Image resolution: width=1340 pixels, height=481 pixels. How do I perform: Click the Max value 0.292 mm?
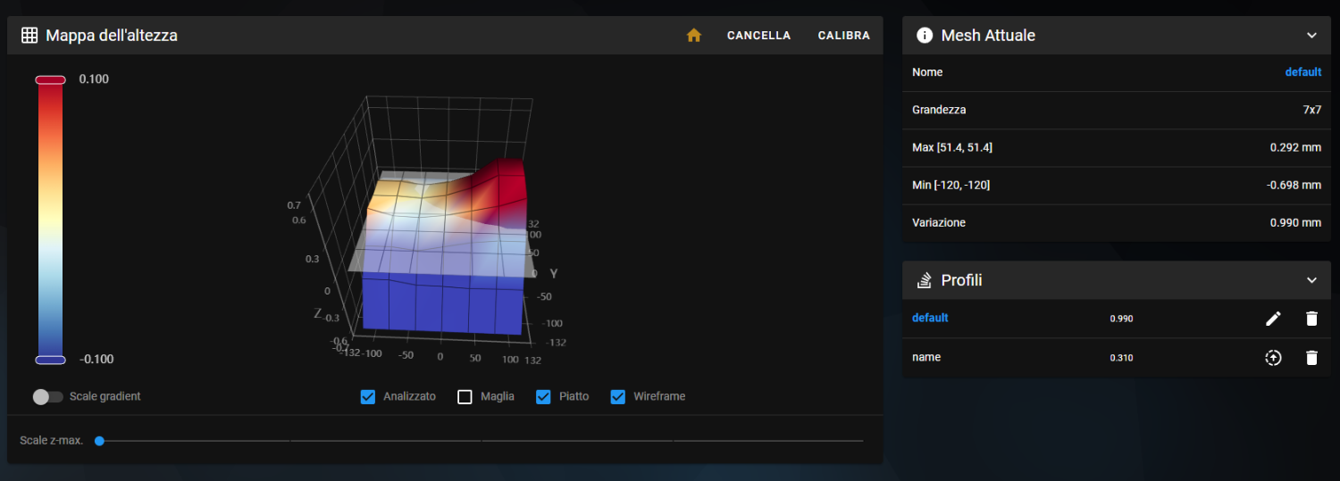(1295, 147)
